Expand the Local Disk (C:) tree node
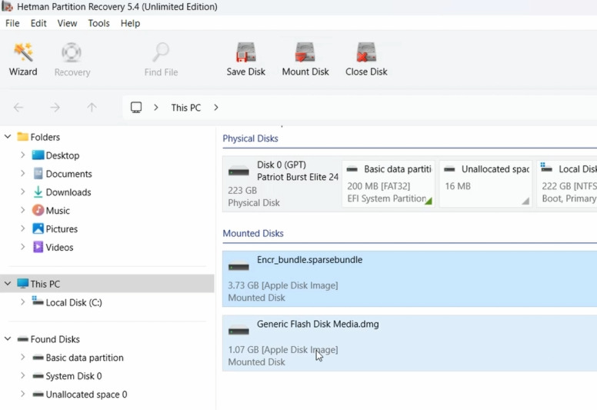The width and height of the screenshot is (597, 410). (23, 302)
